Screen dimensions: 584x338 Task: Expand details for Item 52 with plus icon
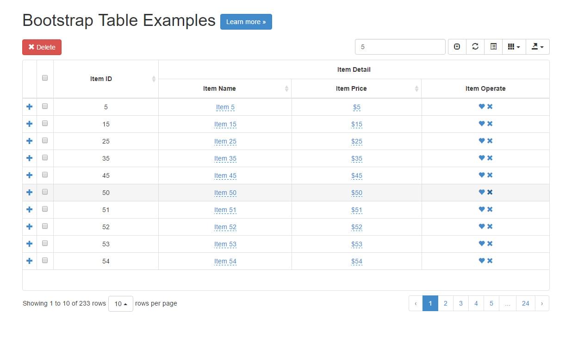click(29, 226)
